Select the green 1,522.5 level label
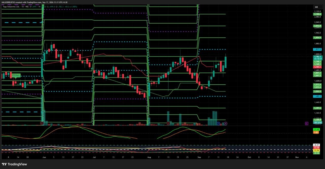The height and width of the screenshot is (169, 325). click(x=318, y=91)
